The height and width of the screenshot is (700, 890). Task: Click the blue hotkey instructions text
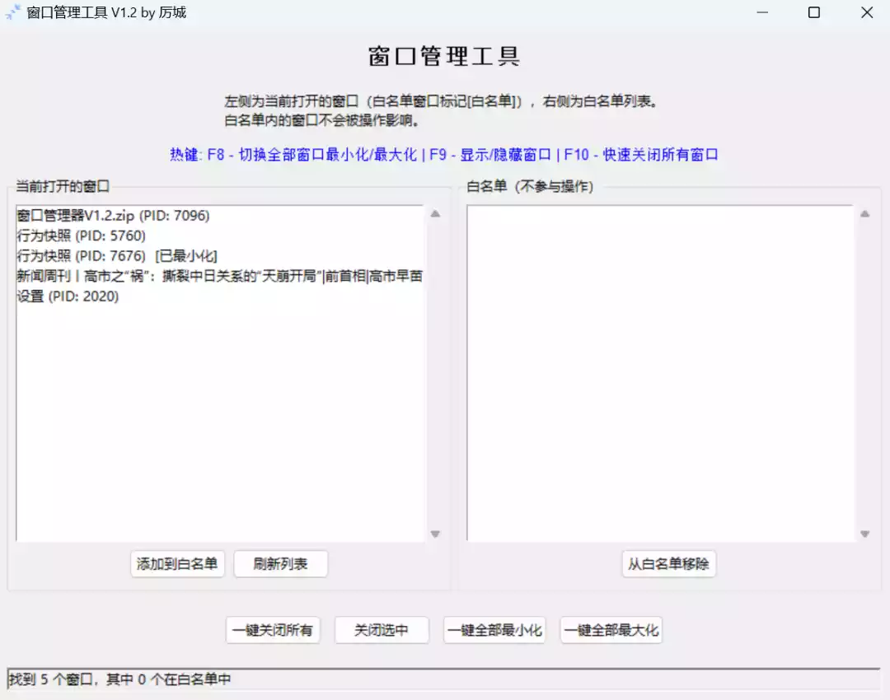point(445,154)
